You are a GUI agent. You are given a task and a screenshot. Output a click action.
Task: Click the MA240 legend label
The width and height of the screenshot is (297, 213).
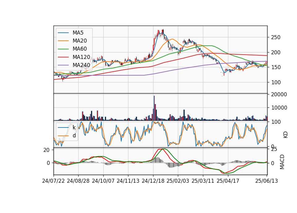[81, 65]
